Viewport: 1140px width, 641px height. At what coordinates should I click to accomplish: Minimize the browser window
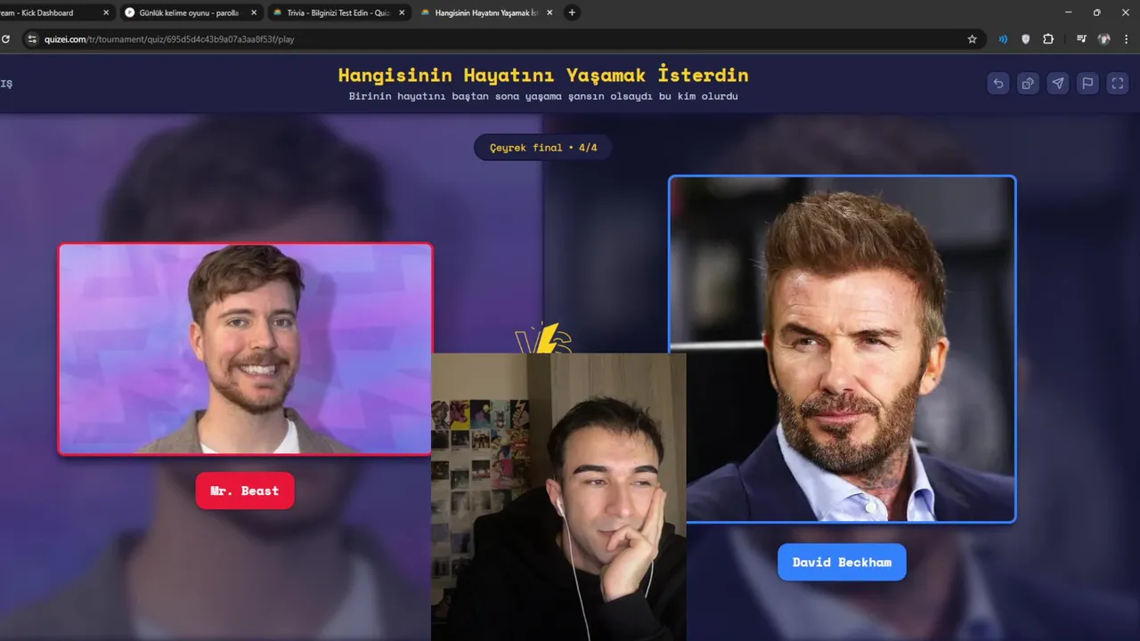point(1069,12)
